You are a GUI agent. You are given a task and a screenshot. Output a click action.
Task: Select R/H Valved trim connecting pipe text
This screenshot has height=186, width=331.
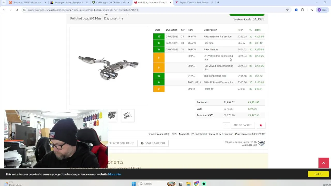tap(218, 68)
